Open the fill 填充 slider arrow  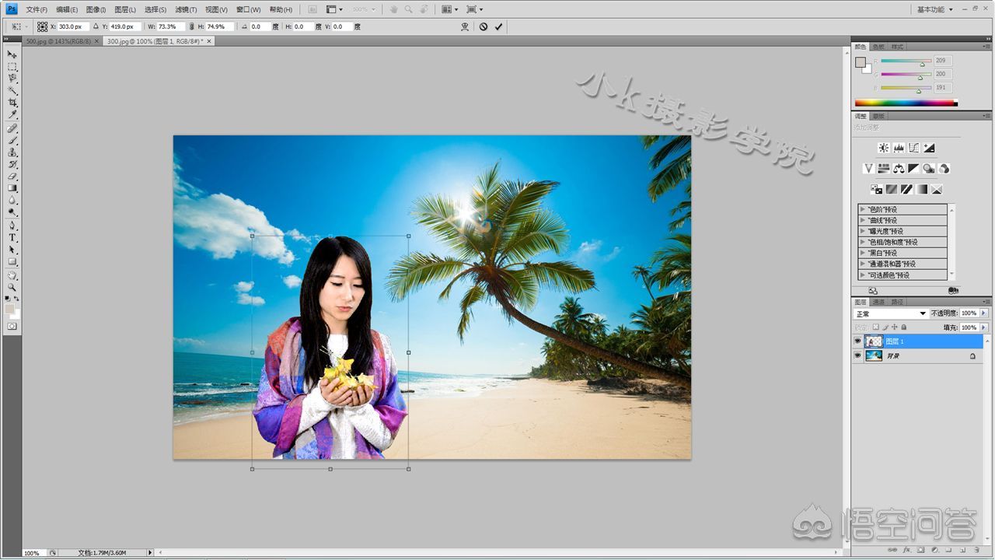click(x=983, y=327)
